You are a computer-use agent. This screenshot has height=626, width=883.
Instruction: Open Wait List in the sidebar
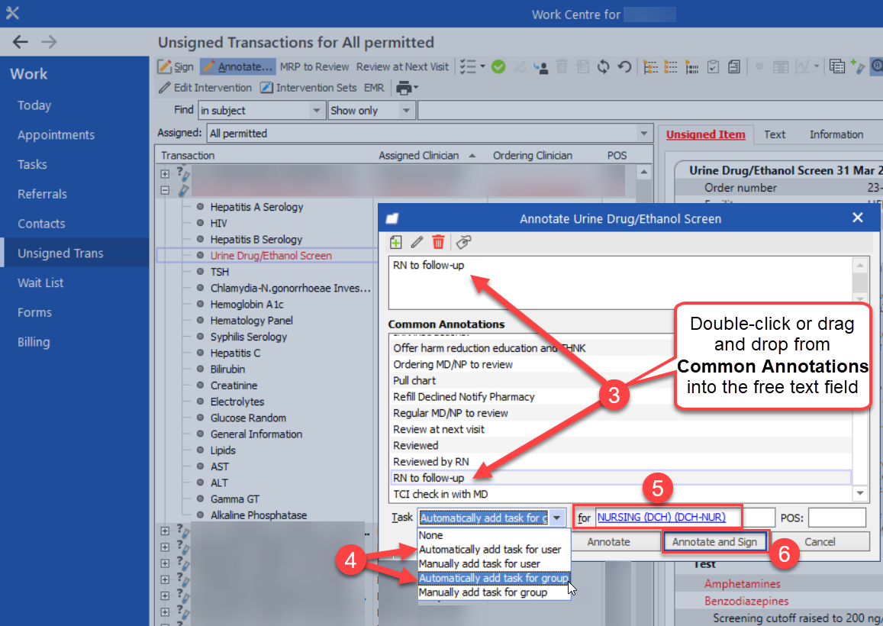pyautogui.click(x=41, y=282)
